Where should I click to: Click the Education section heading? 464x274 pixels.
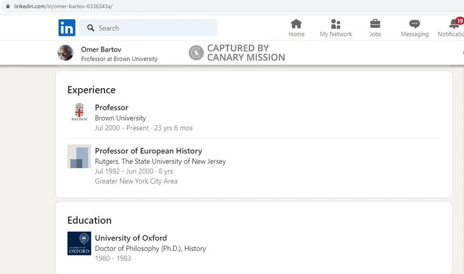[x=89, y=220]
